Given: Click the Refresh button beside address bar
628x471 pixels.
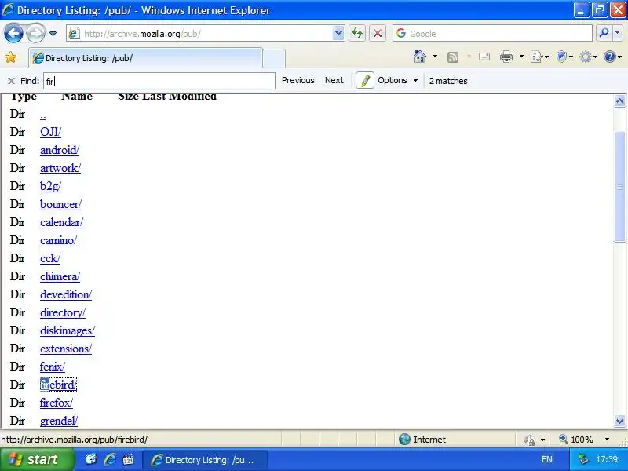Looking at the screenshot, I should (357, 33).
